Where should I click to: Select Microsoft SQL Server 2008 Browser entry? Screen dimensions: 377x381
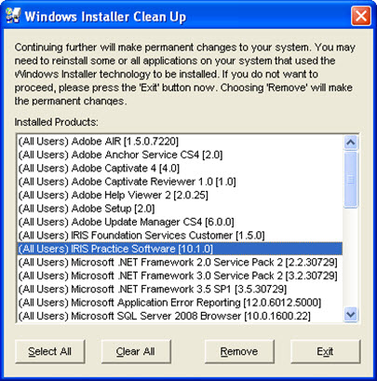(180, 316)
